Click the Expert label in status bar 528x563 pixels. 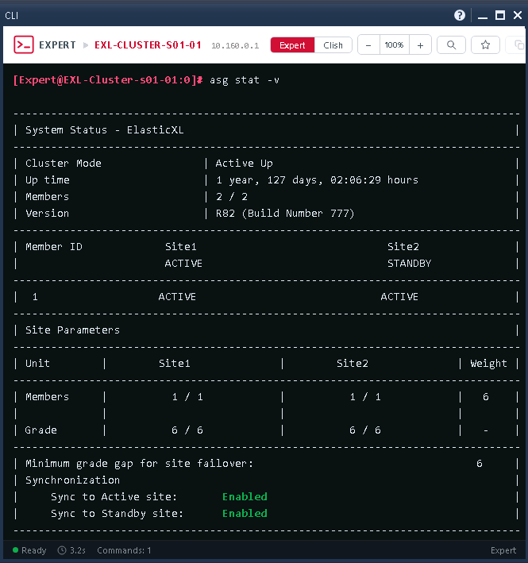tap(503, 550)
